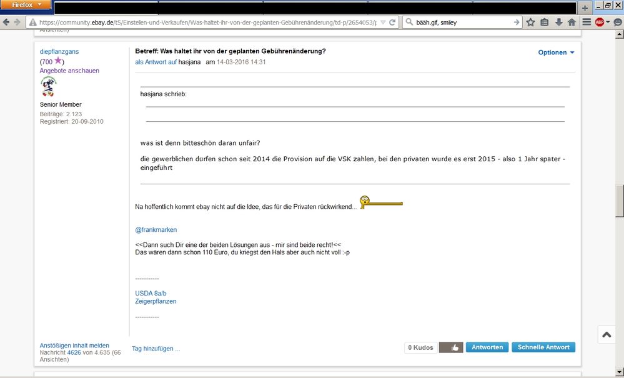Expand the Optionen dropdown
The image size is (624, 378).
[x=556, y=52]
